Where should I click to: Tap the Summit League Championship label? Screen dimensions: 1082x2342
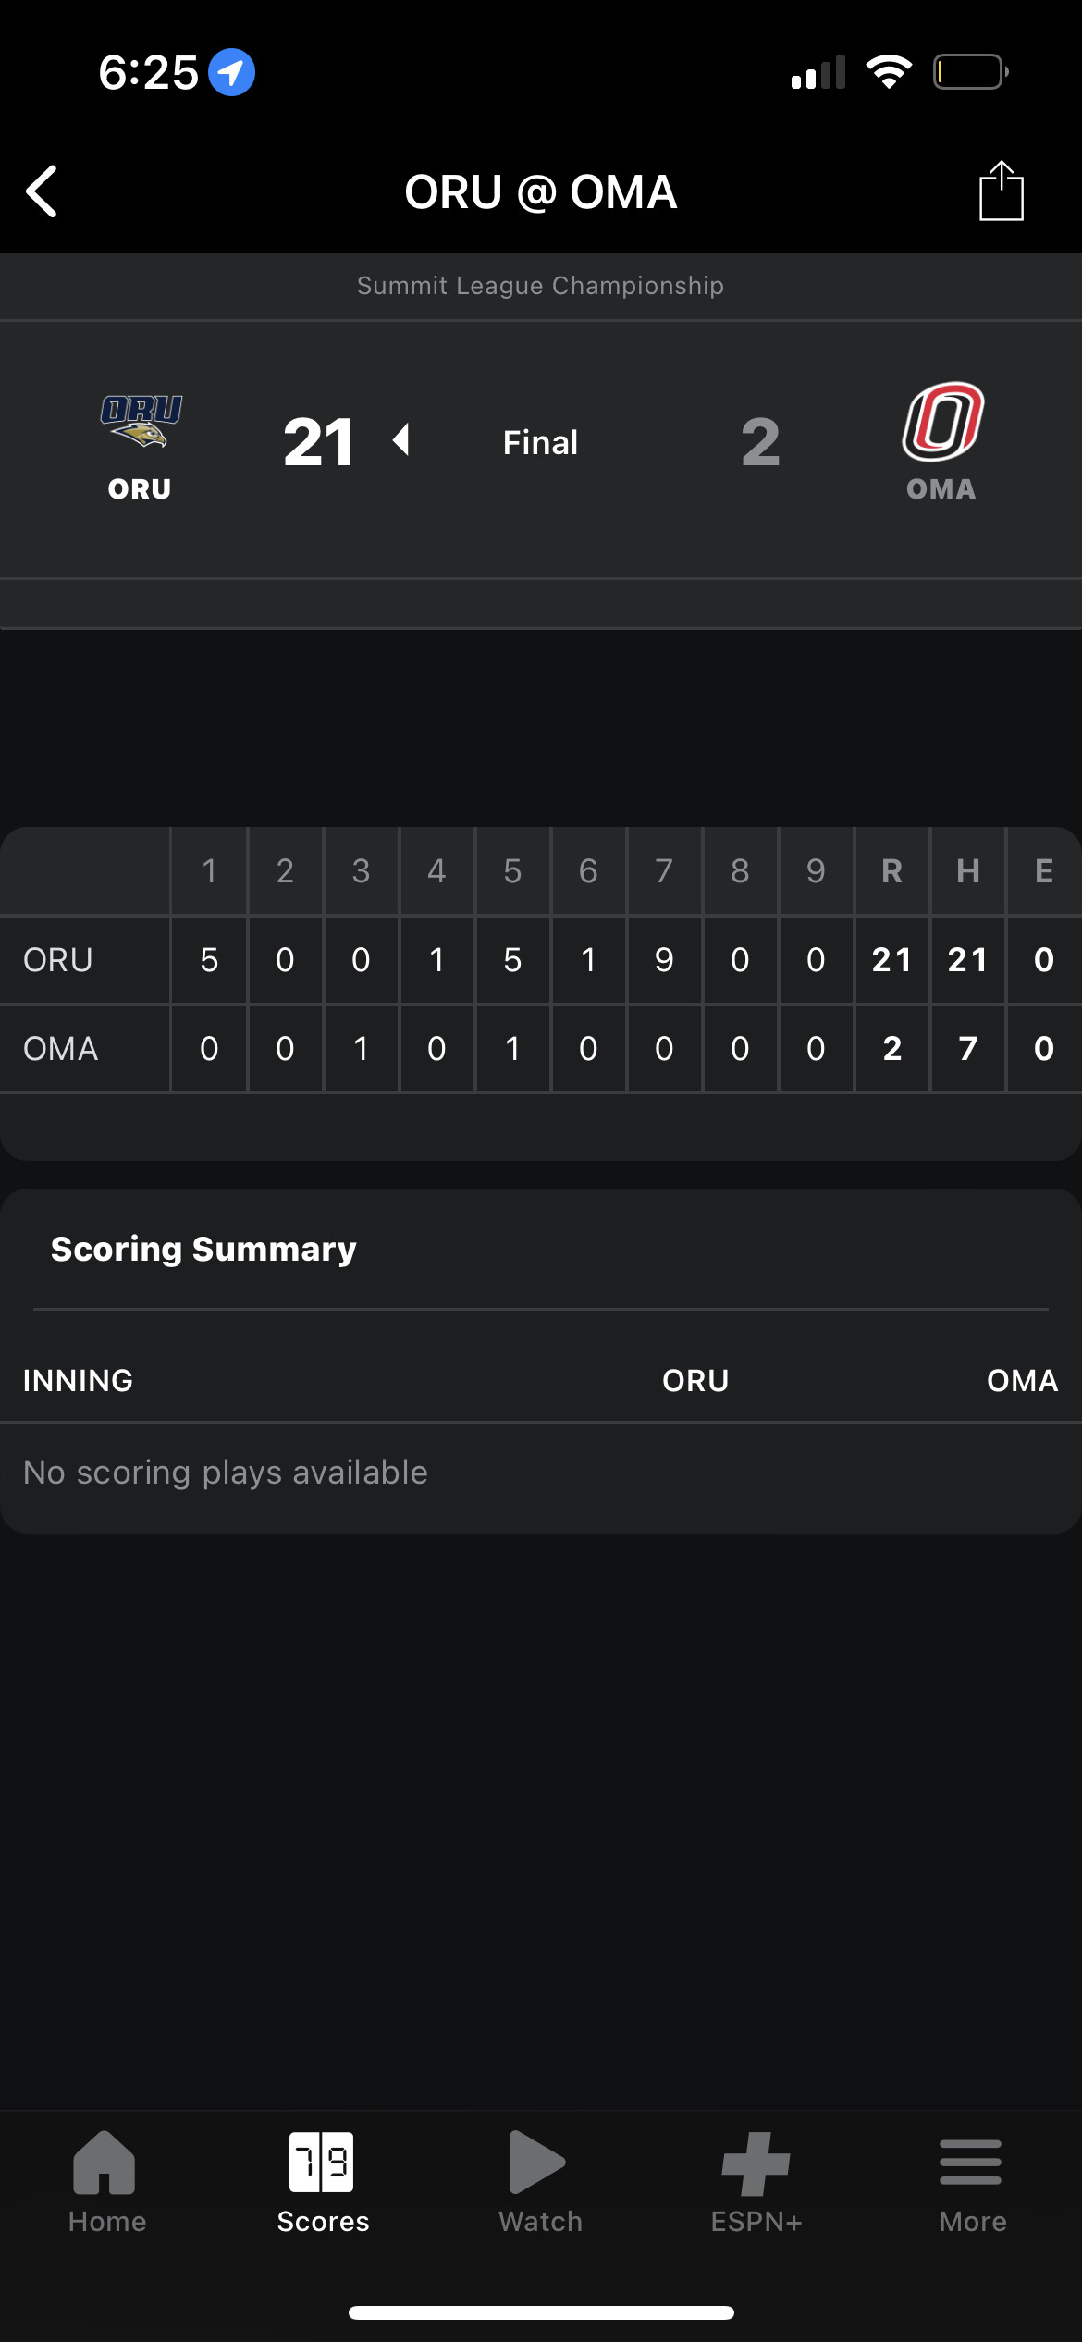click(x=540, y=286)
